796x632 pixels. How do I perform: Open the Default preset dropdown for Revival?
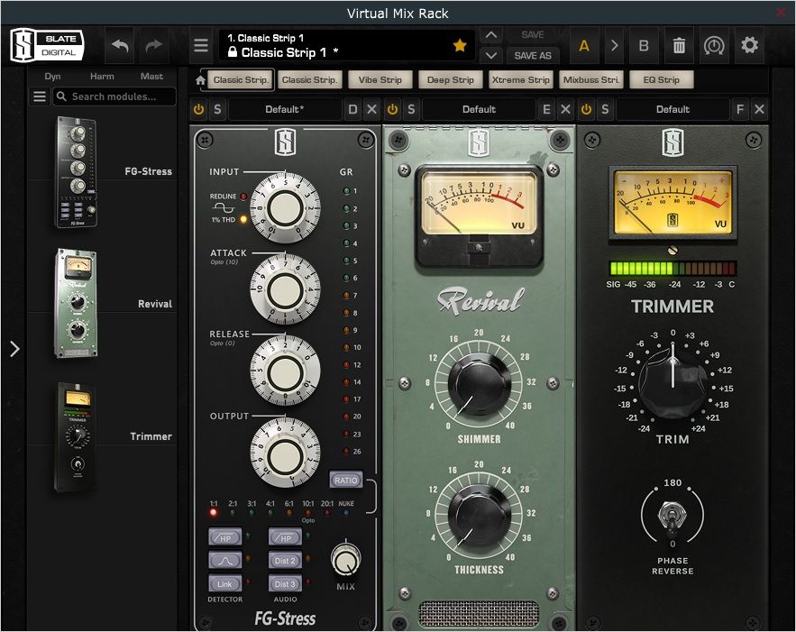(479, 109)
